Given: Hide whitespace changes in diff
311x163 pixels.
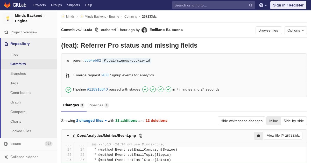Looking at the screenshot, I should [x=241, y=121].
